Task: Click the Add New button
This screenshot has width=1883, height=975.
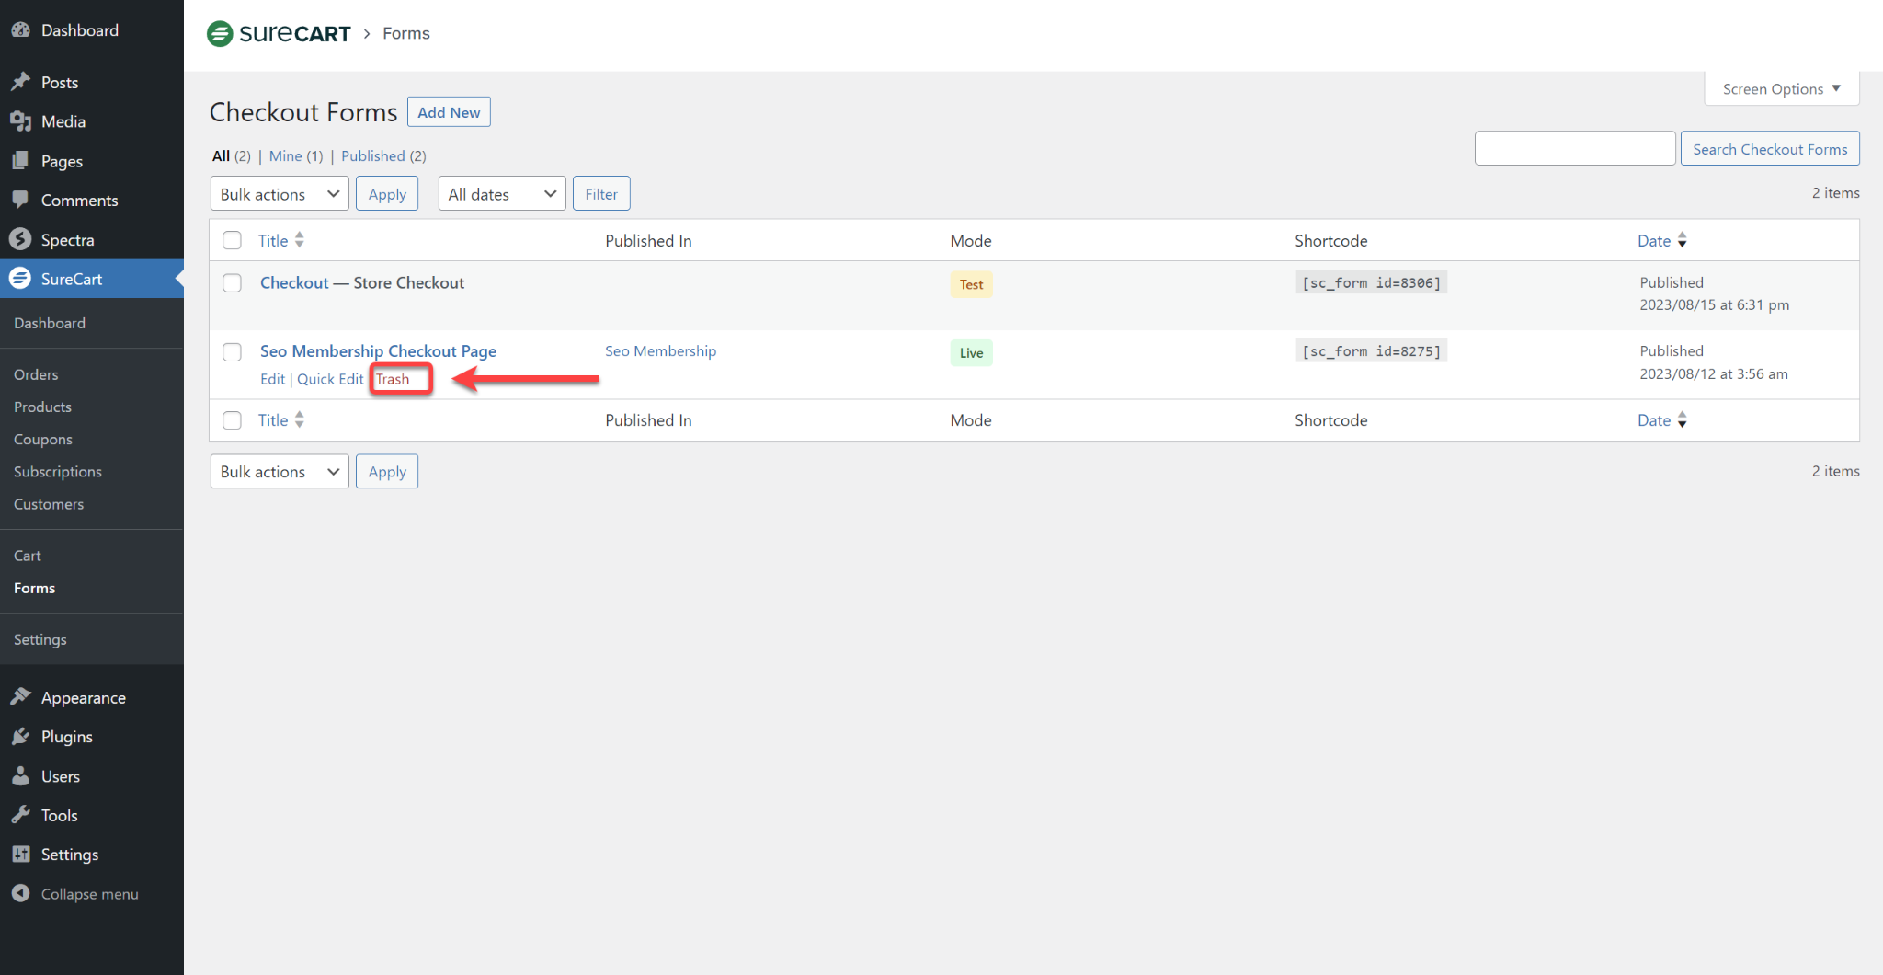Action: (449, 112)
